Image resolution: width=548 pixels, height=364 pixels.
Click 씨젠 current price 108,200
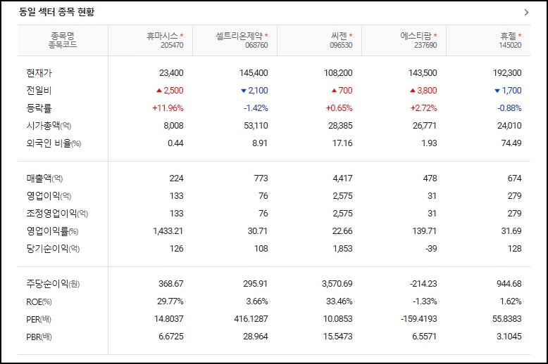pyautogui.click(x=338, y=73)
